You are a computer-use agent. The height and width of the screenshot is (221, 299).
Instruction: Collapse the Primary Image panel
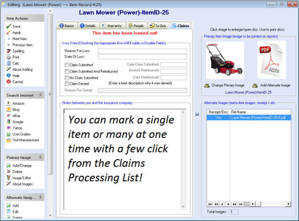(x=40, y=157)
